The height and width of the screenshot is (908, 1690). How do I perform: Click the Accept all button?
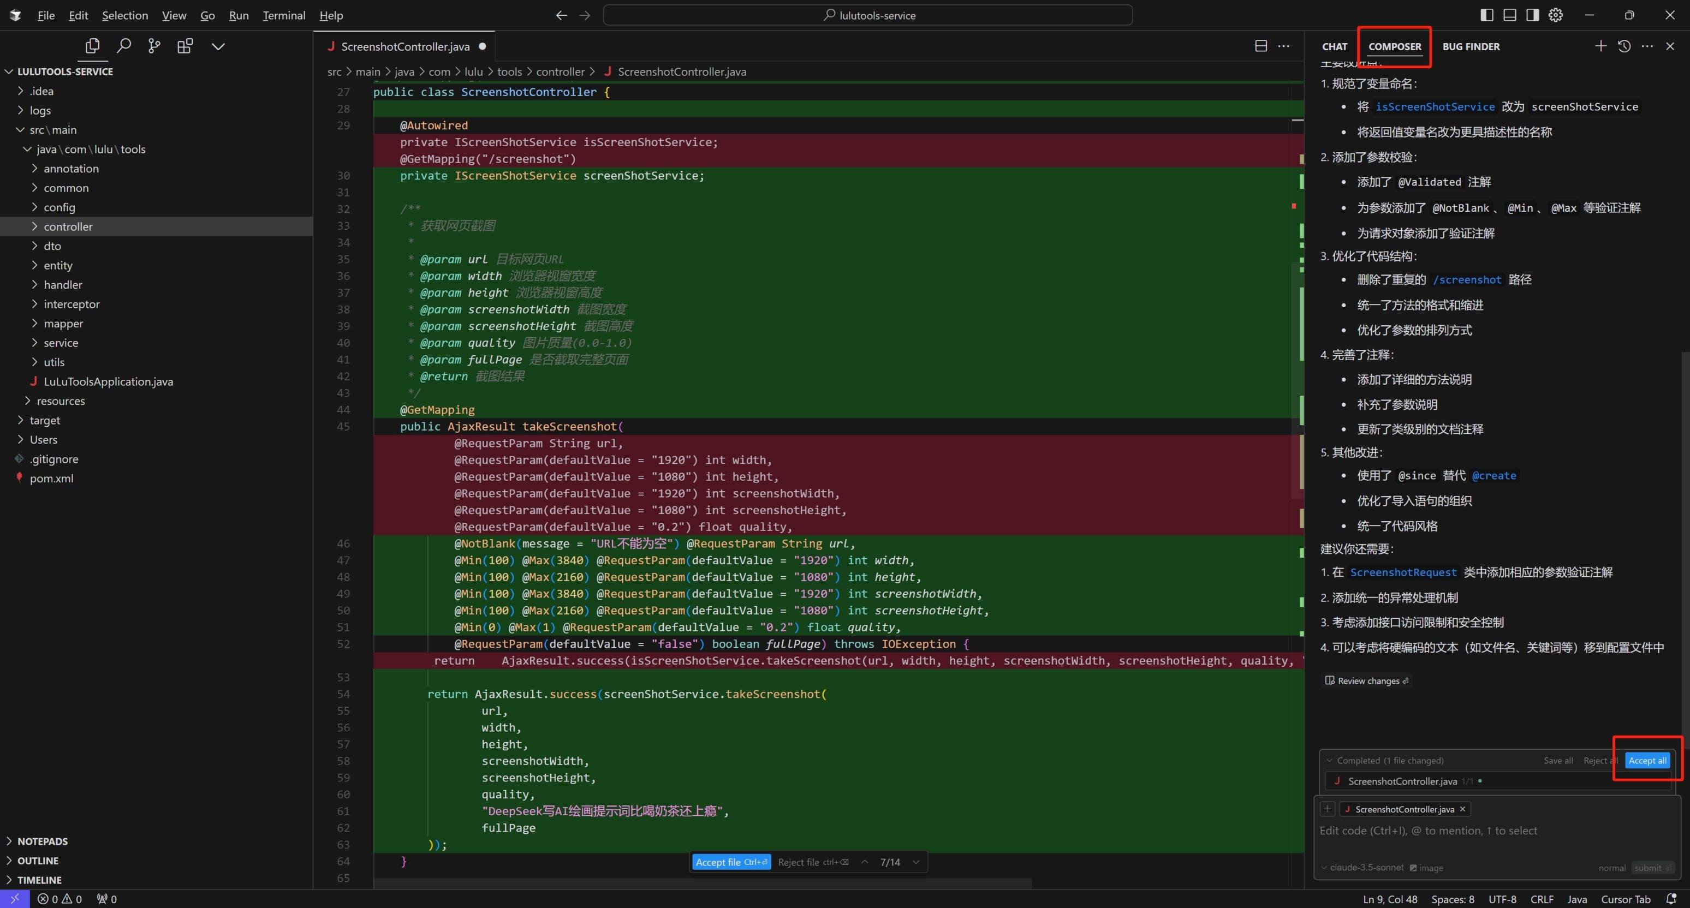[1647, 761]
